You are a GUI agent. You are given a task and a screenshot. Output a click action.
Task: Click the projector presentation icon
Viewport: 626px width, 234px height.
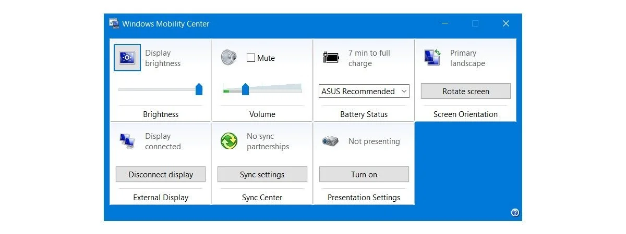point(331,141)
